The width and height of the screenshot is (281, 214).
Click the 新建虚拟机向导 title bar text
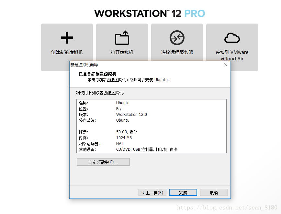pos(84,65)
